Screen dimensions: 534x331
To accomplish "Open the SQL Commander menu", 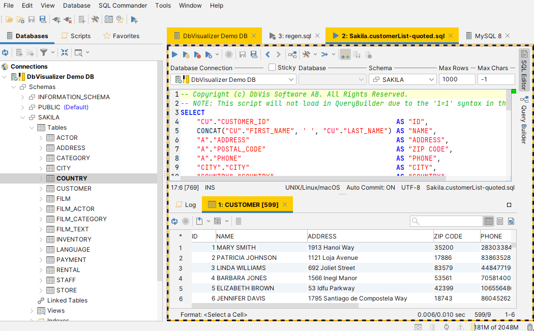I will [123, 6].
